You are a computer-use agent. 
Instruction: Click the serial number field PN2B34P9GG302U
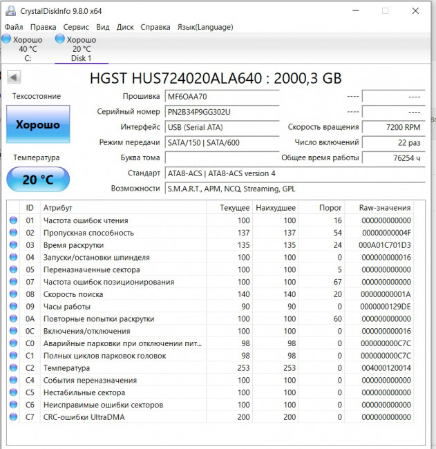[x=222, y=112]
